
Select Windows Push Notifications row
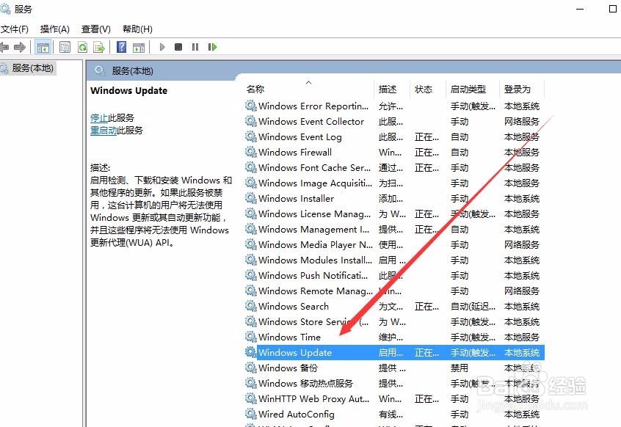[x=394, y=275]
